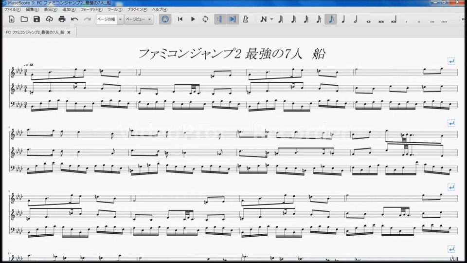Toggle pan score during playback

[x=233, y=19]
